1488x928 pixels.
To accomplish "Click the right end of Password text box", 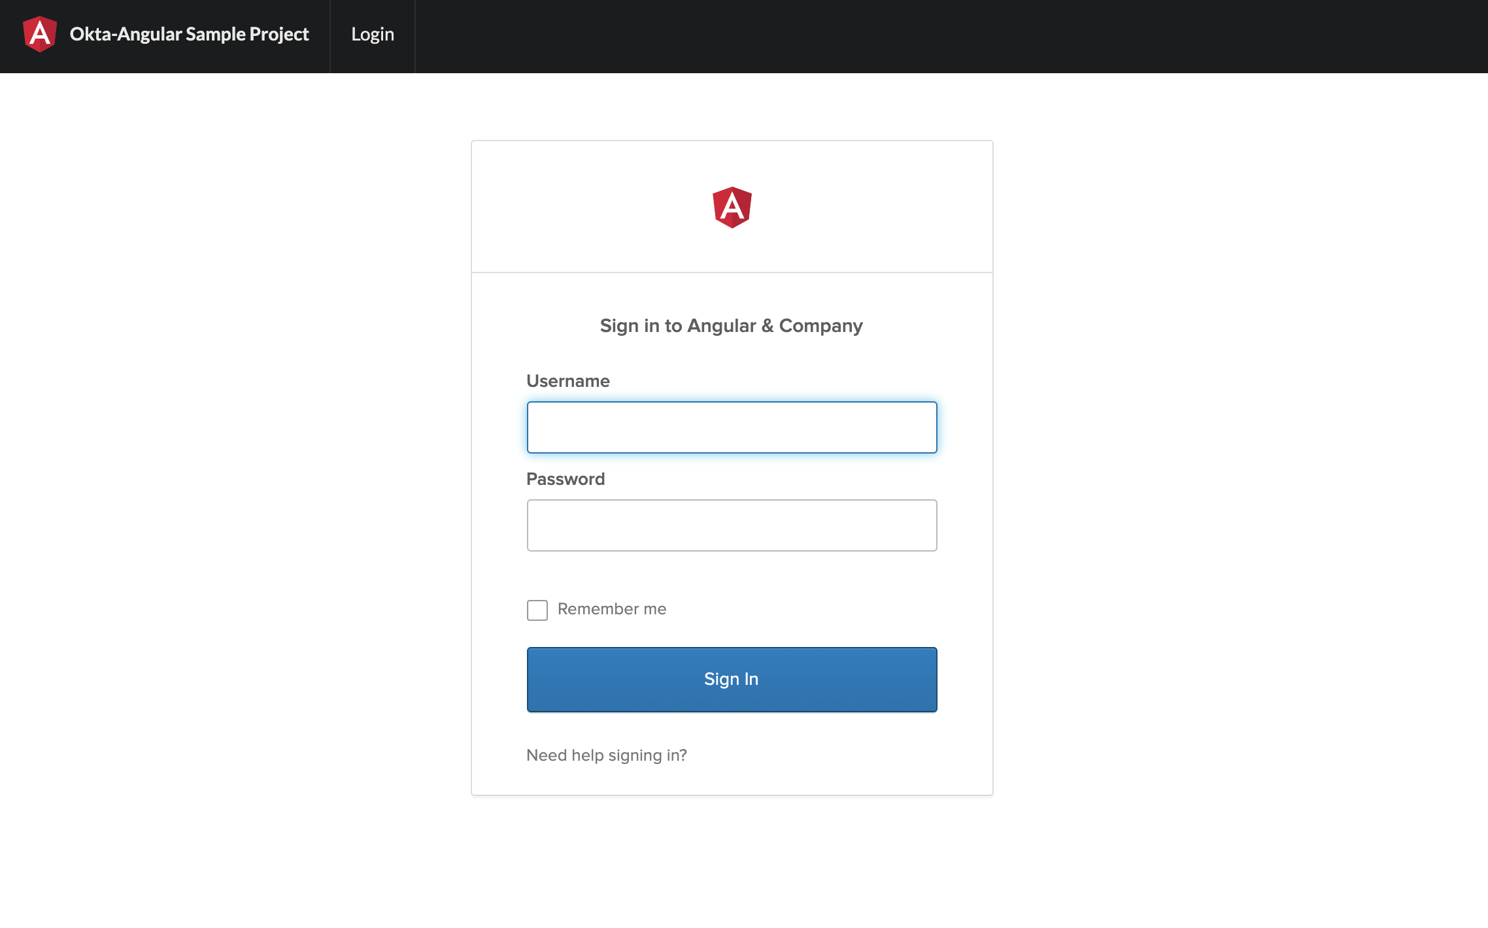I will (x=919, y=525).
